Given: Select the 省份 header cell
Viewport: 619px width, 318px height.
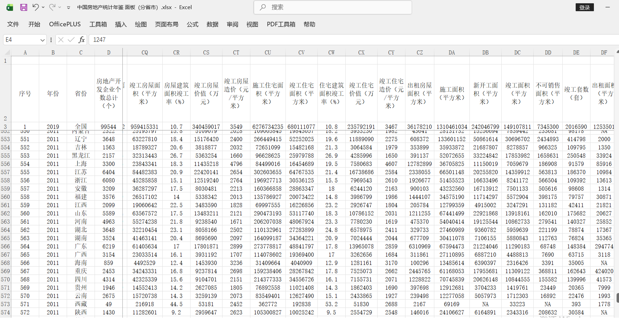Looking at the screenshot, I should [x=81, y=94].
